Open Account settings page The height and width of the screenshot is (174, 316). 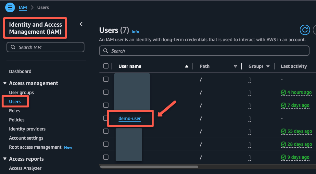pos(26,138)
